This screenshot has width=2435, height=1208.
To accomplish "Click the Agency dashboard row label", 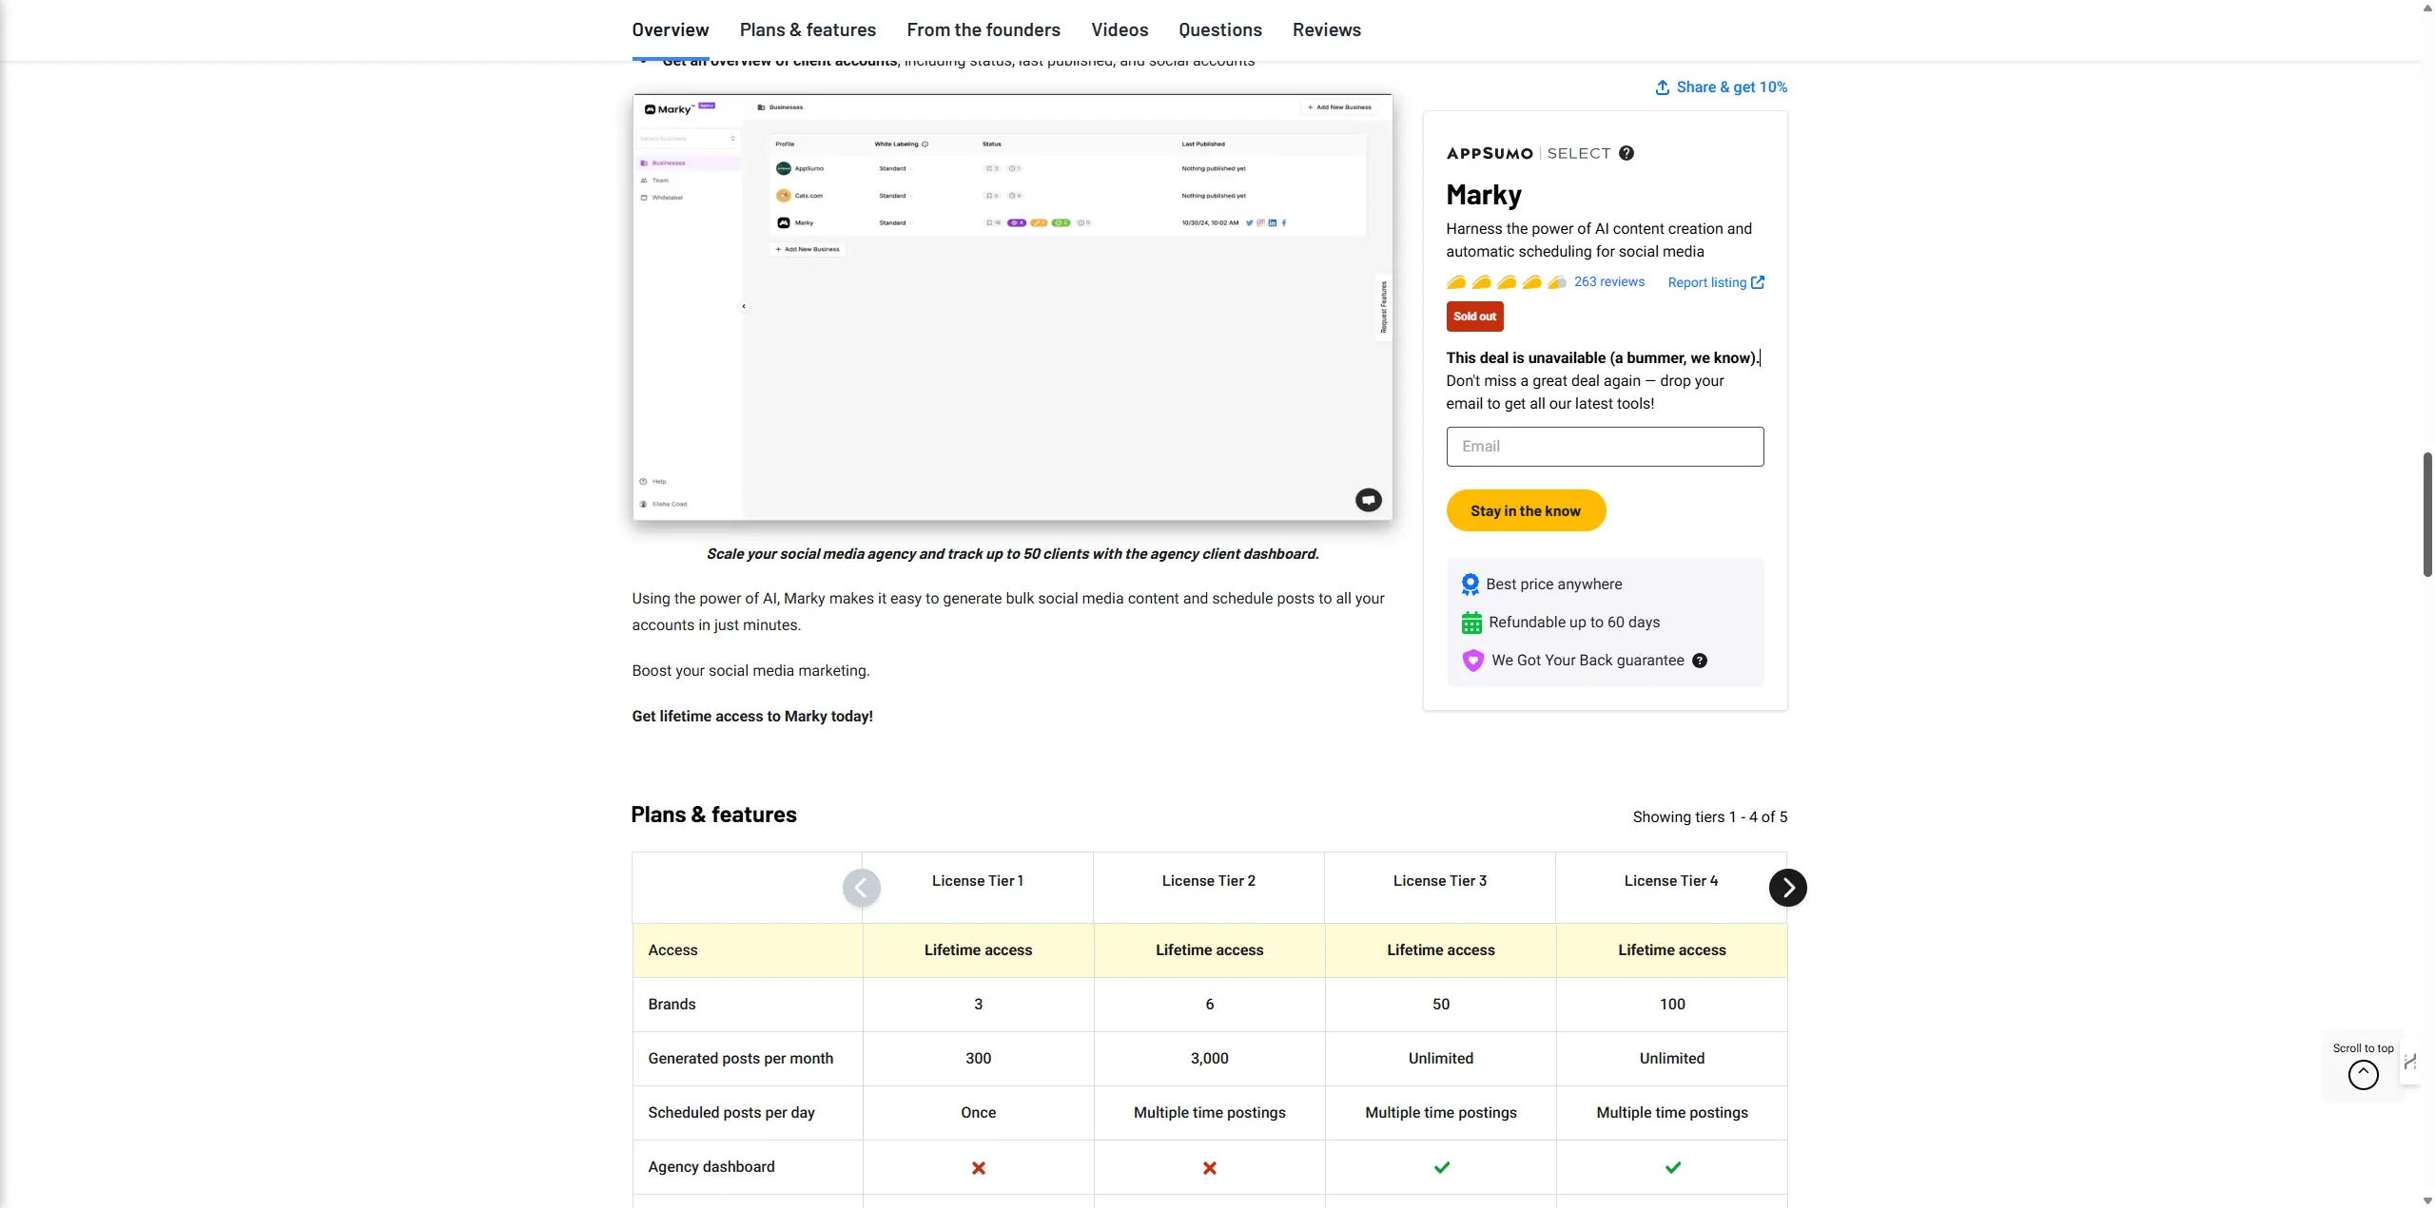I will point(711,1167).
